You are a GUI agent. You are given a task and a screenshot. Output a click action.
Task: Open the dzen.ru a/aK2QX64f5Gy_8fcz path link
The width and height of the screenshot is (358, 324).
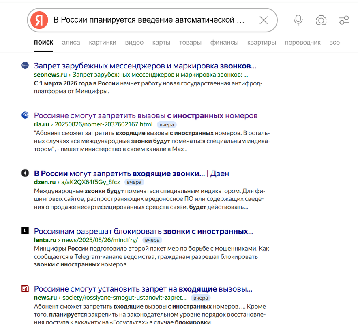pos(90,182)
